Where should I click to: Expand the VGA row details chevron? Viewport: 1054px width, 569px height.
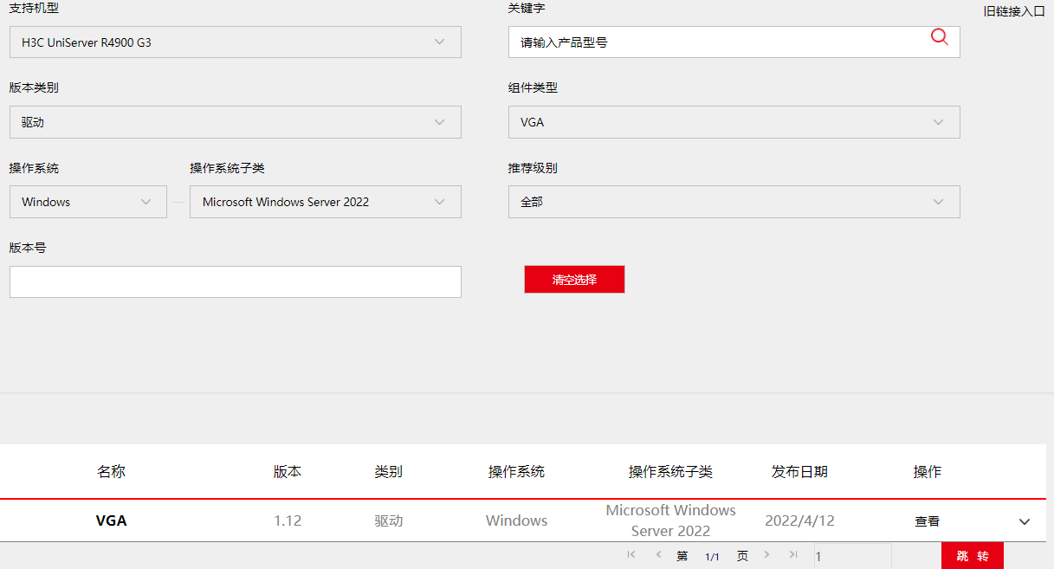1025,521
